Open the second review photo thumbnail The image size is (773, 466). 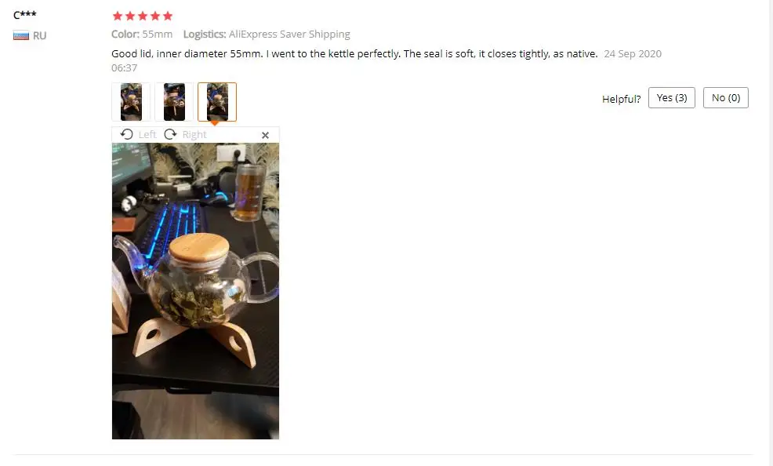coord(174,101)
